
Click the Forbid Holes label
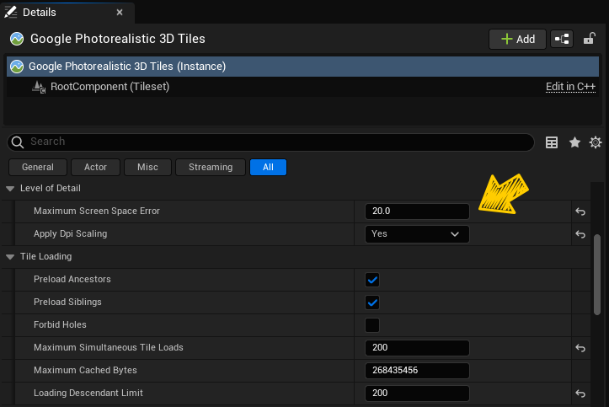point(60,325)
